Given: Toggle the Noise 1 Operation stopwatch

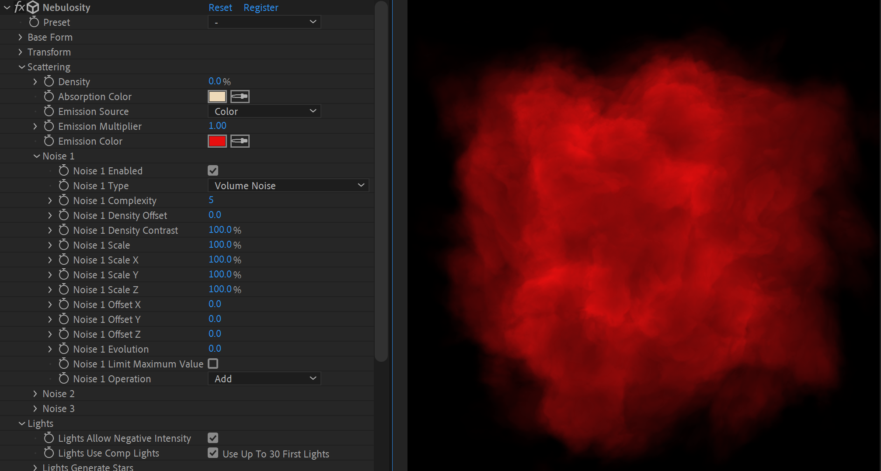Looking at the screenshot, I should 64,378.
